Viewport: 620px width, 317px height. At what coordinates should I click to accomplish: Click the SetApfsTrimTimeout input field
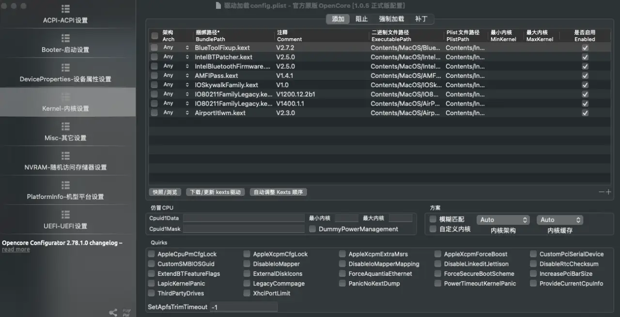(x=244, y=307)
